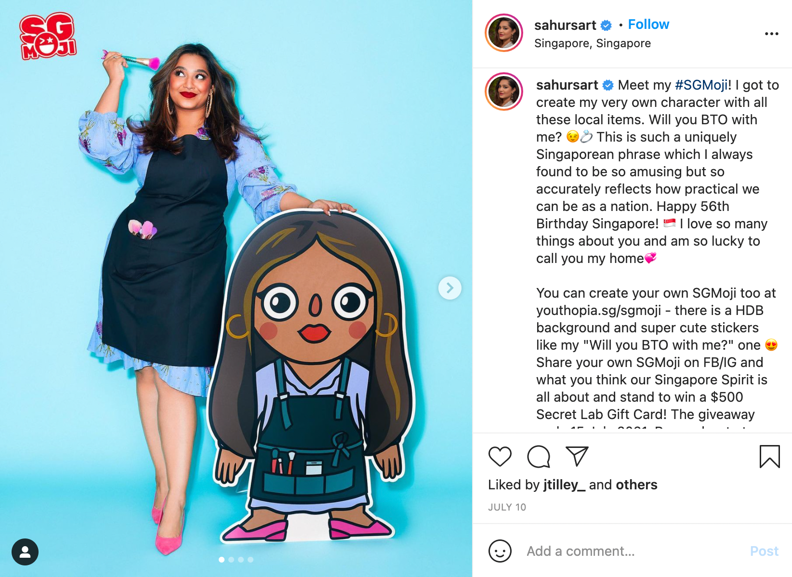
Task: Save post with the bookmark icon
Action: (769, 456)
